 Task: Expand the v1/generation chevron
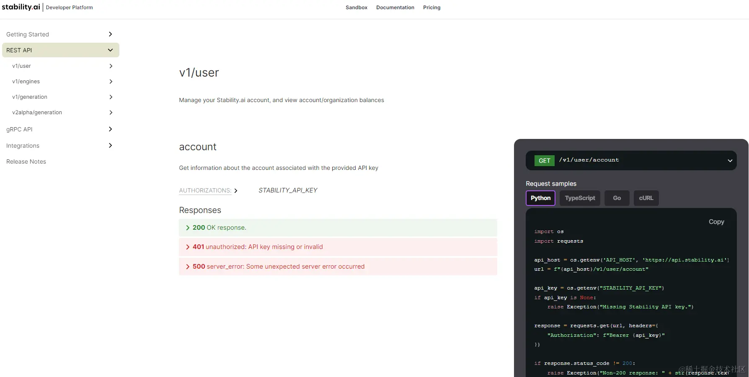[x=111, y=97]
